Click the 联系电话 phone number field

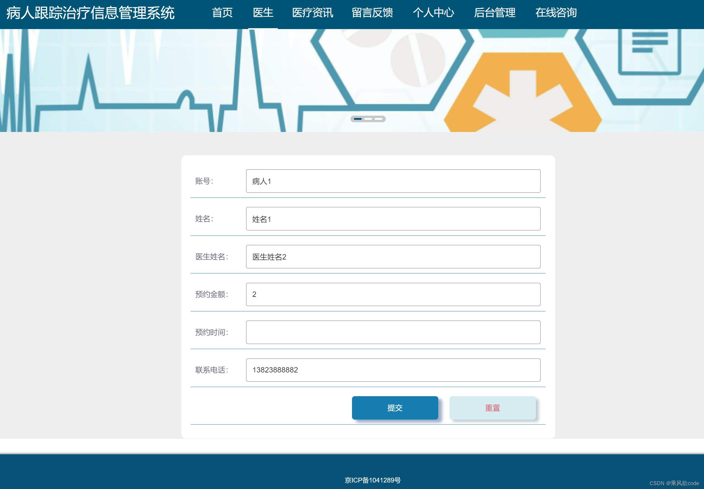pyautogui.click(x=393, y=370)
